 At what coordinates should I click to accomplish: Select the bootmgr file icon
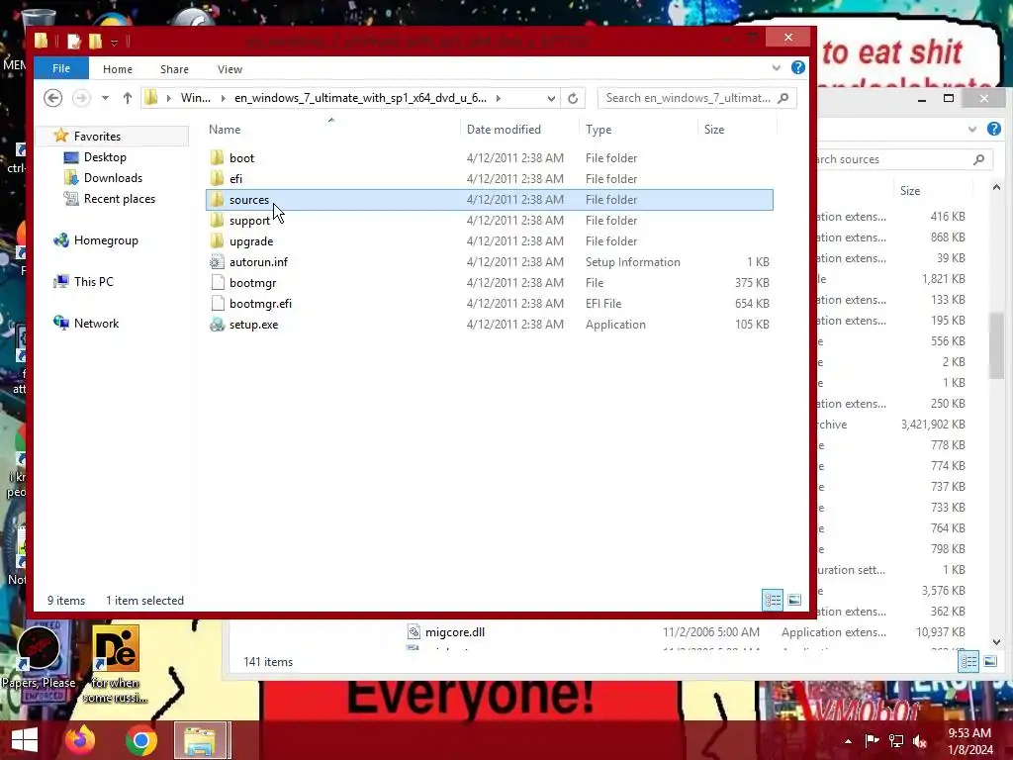[217, 282]
